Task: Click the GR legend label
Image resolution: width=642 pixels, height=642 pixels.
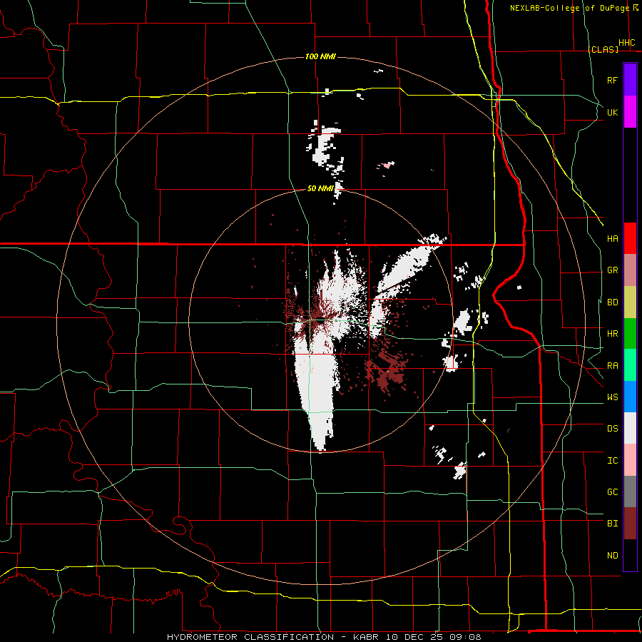Action: 613,270
